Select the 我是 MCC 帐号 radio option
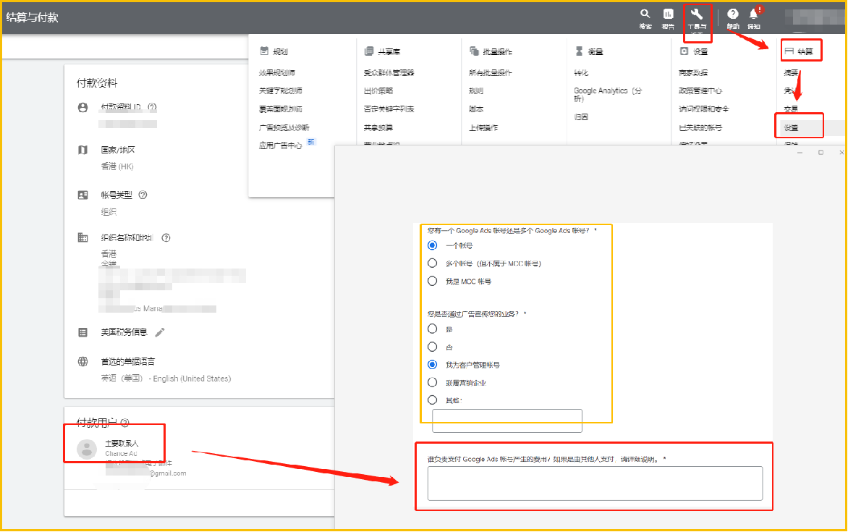The width and height of the screenshot is (848, 532). 433,281
